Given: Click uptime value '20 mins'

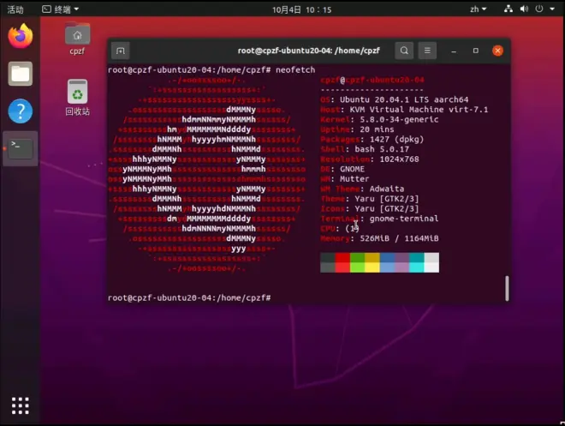Looking at the screenshot, I should 377,129.
